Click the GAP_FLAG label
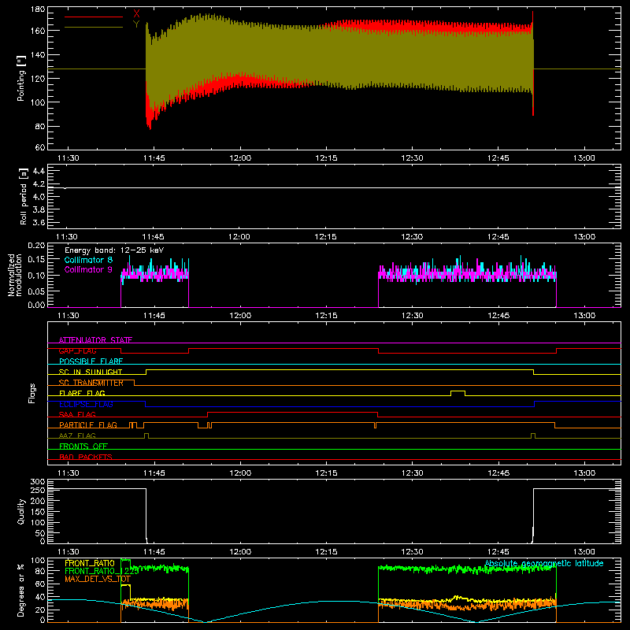630x630 pixels. click(77, 350)
